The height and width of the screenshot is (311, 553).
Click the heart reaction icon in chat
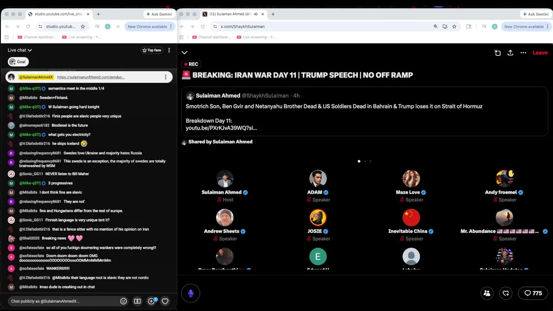click(165, 301)
